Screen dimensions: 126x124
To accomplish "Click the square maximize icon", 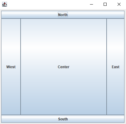I will coord(105,4).
